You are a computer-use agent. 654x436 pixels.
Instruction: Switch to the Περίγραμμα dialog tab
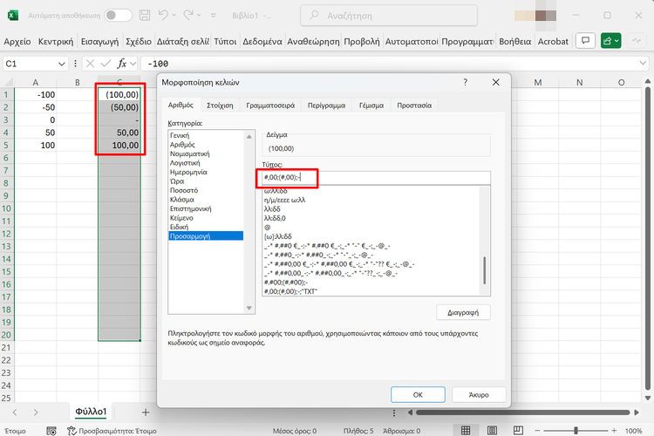(327, 106)
